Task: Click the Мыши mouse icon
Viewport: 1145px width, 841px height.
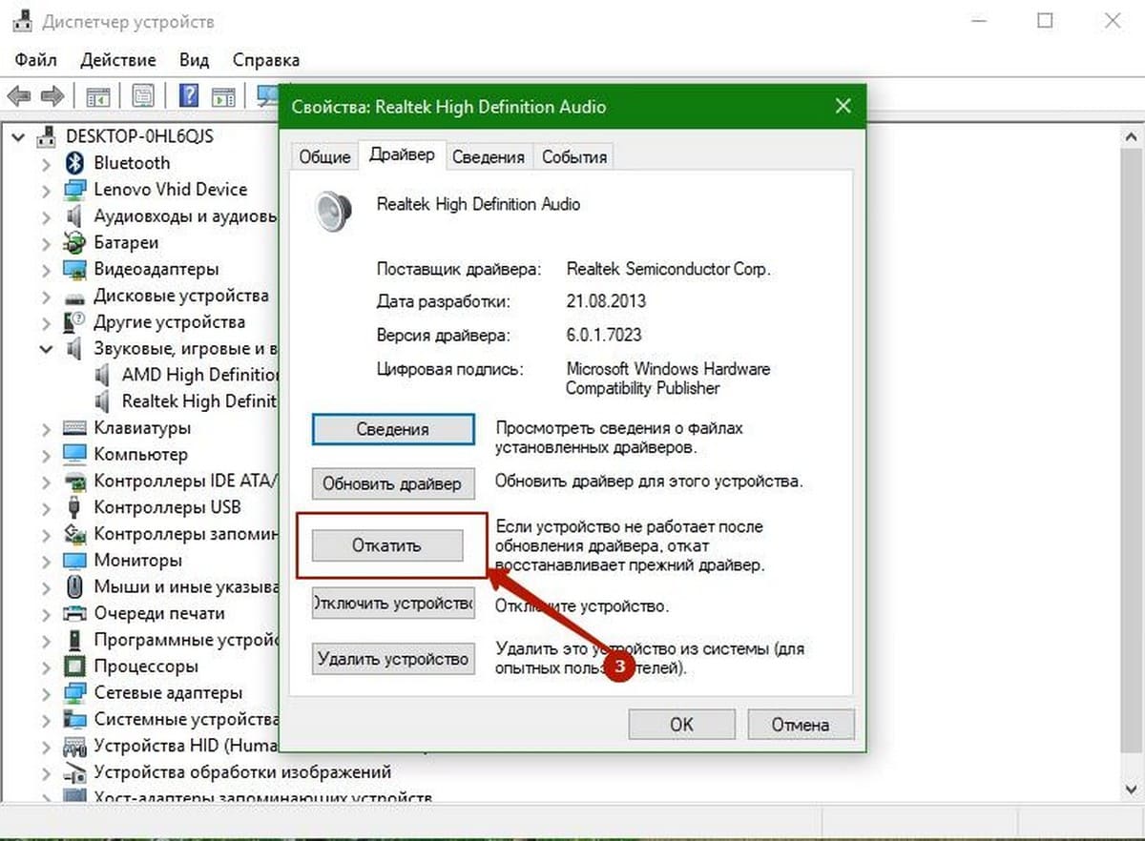Action: click(74, 587)
